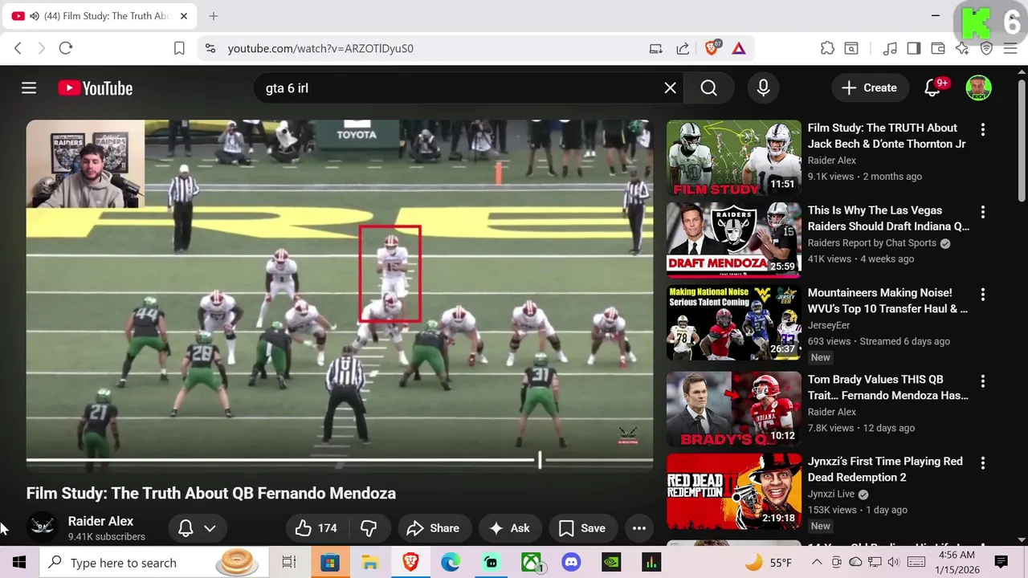Save the video to a playlist
The height and width of the screenshot is (578, 1028).
(x=582, y=528)
